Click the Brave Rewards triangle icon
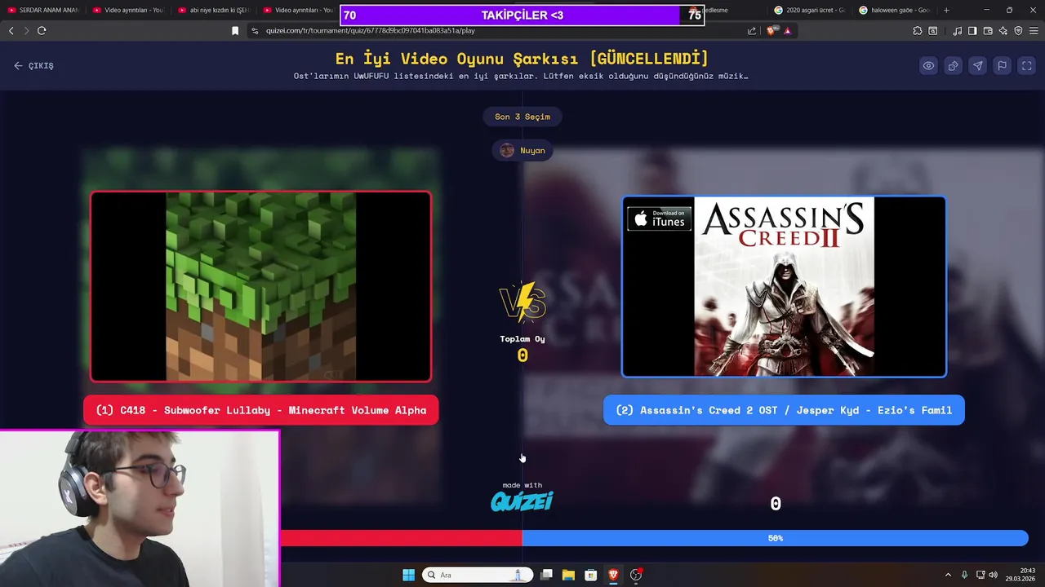This screenshot has height=587, width=1045. pyautogui.click(x=788, y=30)
